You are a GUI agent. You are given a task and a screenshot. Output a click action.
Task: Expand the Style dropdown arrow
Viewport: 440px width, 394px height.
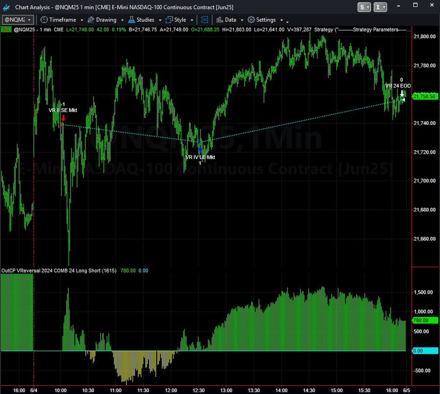pyautogui.click(x=192, y=20)
